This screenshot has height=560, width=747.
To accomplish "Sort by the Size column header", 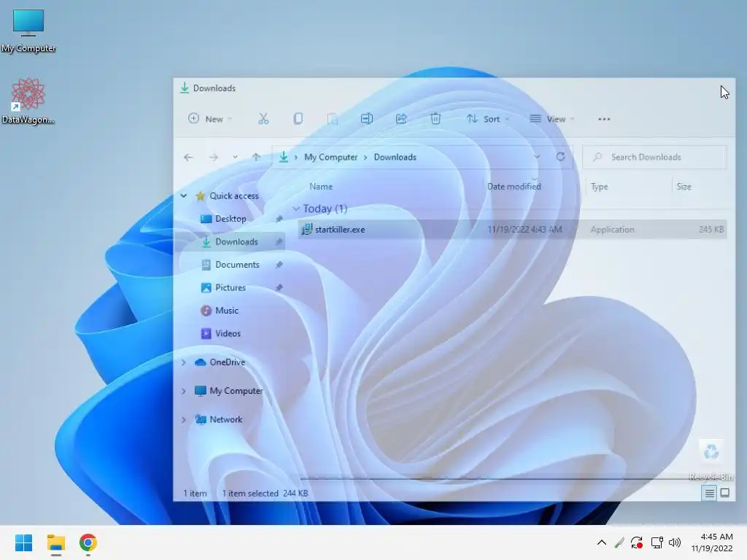I will [684, 186].
